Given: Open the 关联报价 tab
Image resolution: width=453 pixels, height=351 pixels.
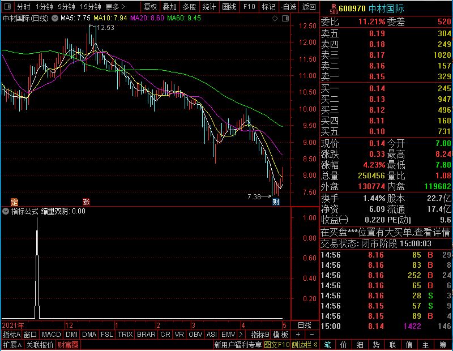Looking at the screenshot, I should point(40,345).
